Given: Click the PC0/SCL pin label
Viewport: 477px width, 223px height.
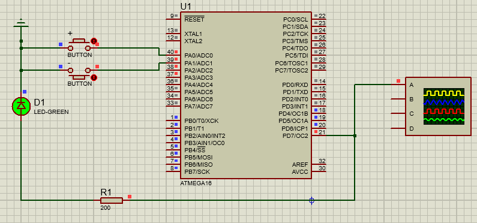Looking at the screenshot, I should 296,19.
